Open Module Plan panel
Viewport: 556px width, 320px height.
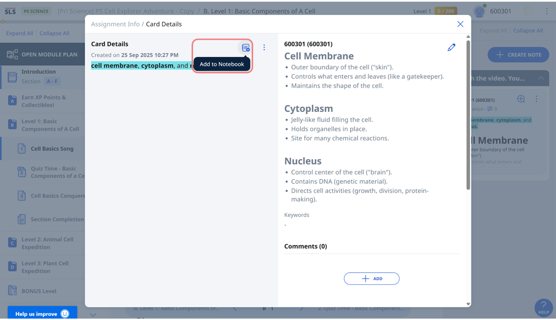42,54
